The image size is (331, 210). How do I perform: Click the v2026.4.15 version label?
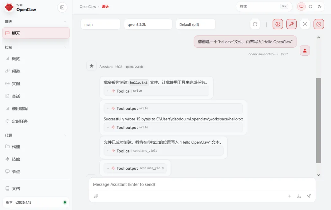pyautogui.click(x=23, y=203)
